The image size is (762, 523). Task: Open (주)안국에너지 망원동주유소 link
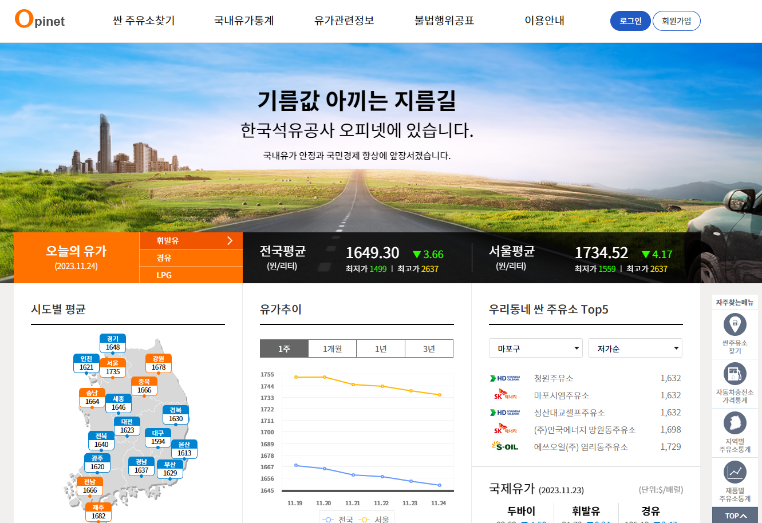click(x=585, y=430)
